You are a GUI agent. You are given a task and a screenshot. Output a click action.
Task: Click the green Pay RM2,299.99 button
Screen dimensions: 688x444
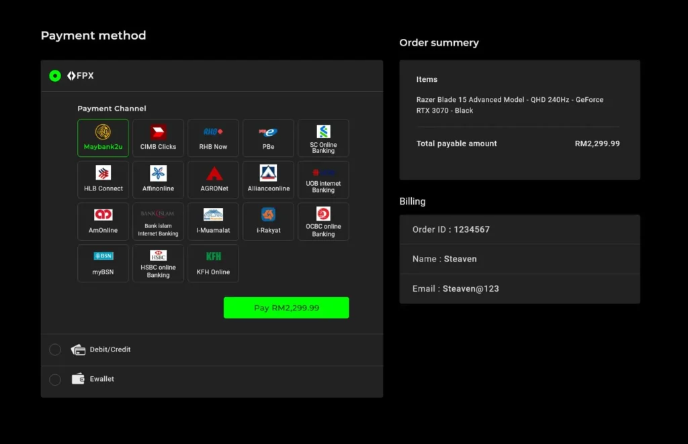[286, 308]
